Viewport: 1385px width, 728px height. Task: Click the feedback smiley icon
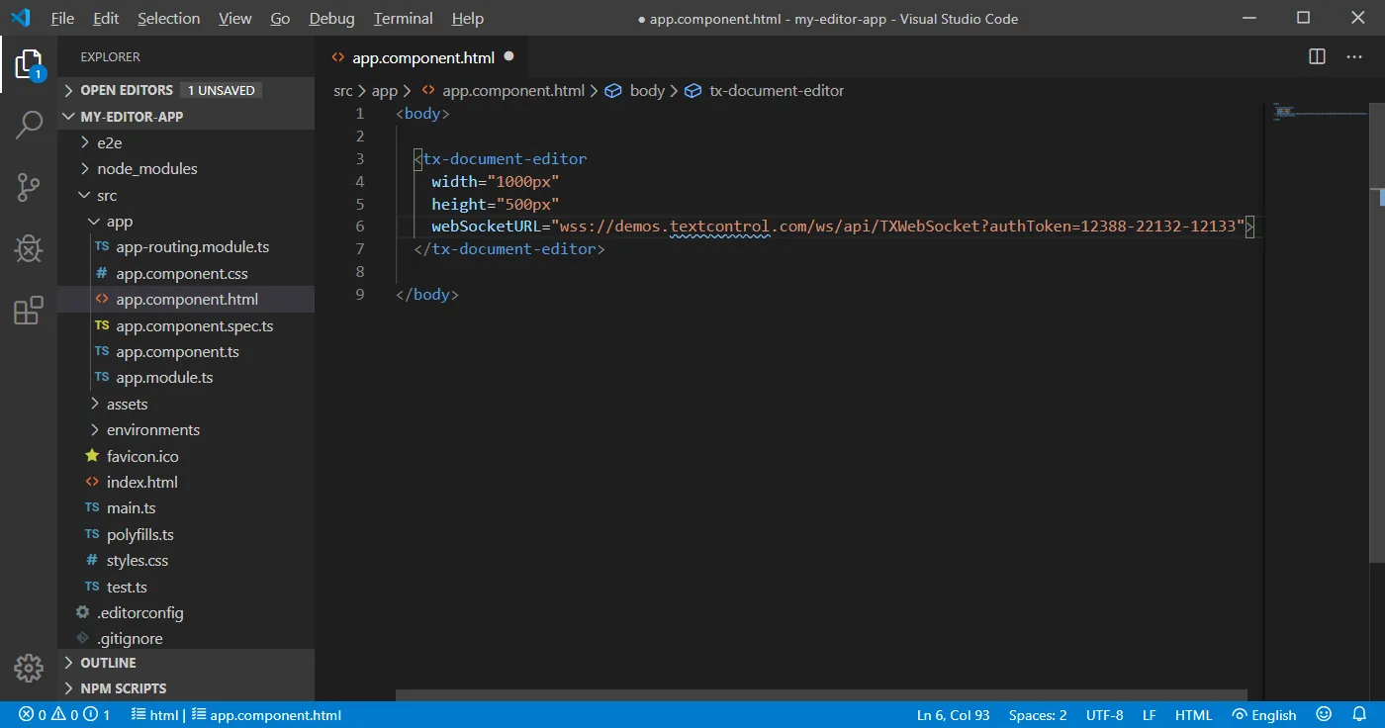[x=1324, y=714]
